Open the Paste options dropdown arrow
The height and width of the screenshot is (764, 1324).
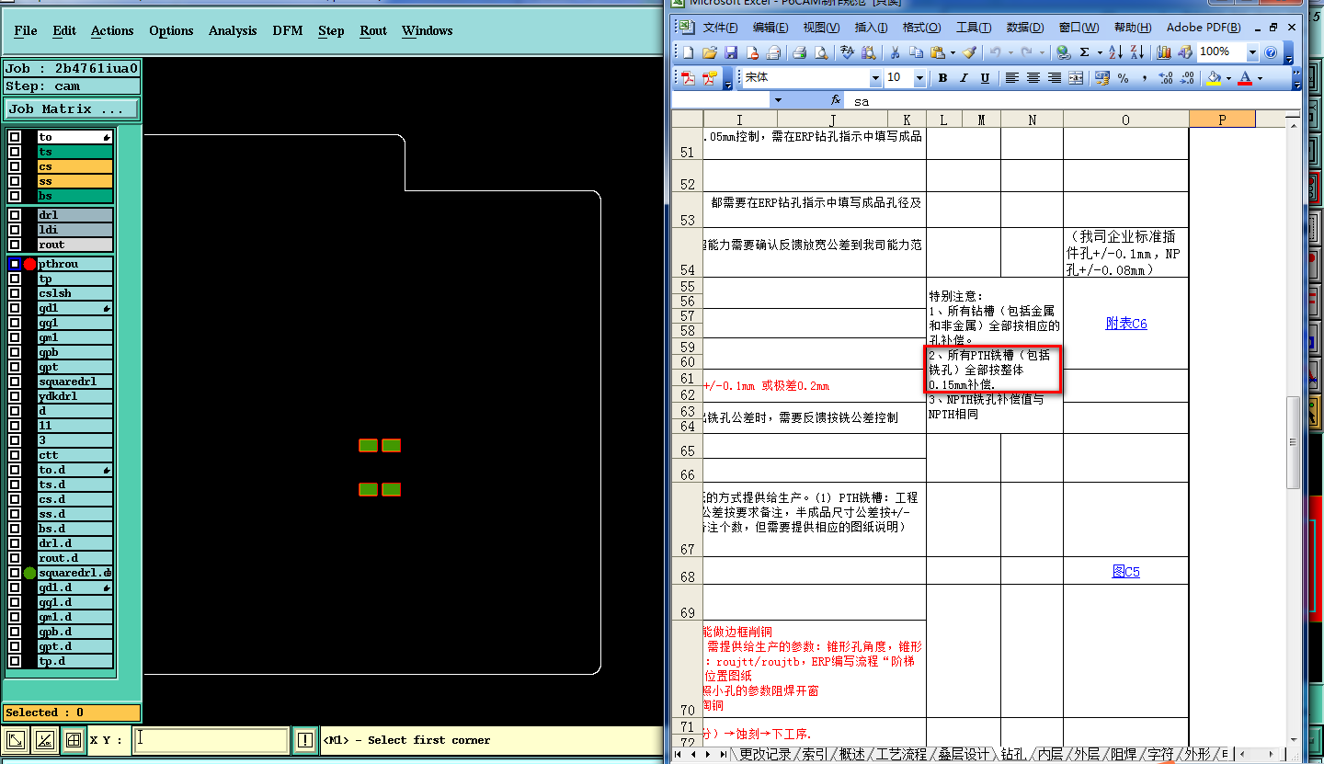(x=953, y=52)
